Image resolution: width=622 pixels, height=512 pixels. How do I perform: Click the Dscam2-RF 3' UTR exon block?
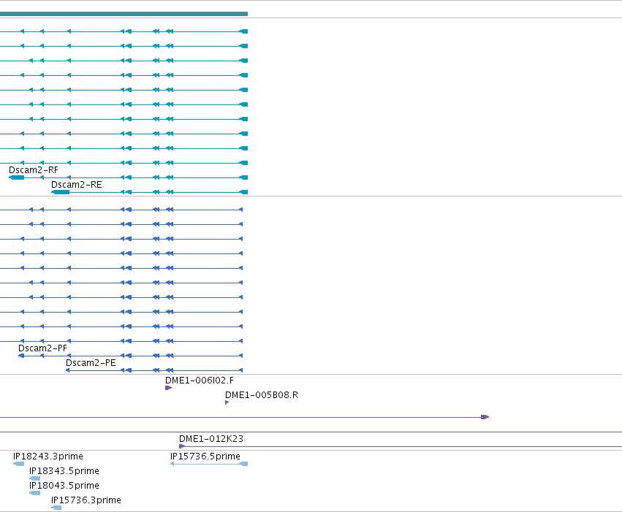point(16,177)
